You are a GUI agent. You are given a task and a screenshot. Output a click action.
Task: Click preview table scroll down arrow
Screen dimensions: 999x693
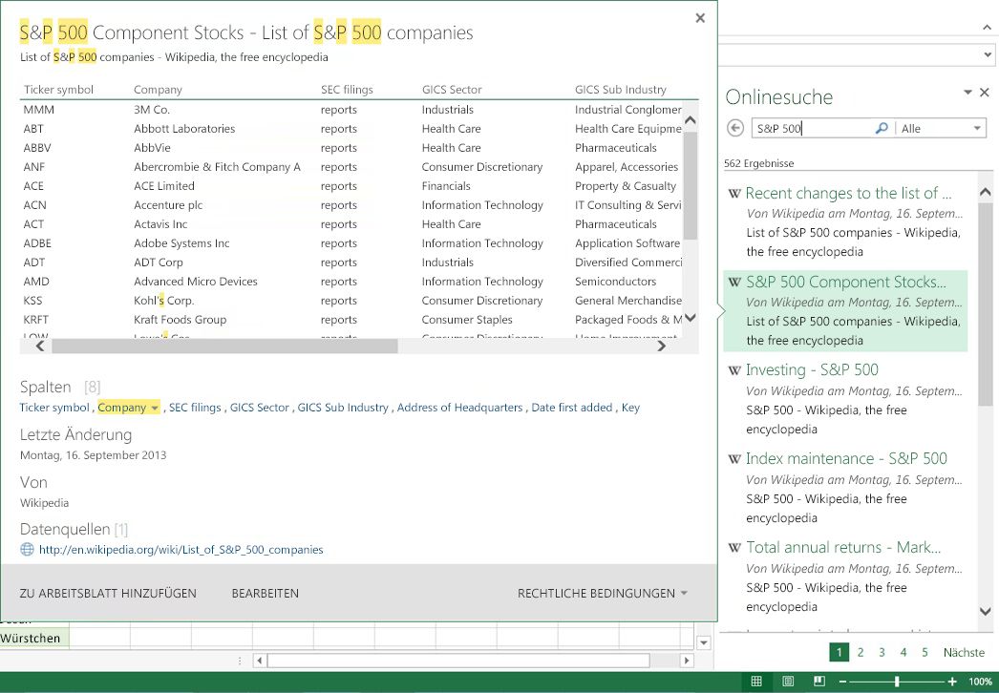tap(690, 317)
